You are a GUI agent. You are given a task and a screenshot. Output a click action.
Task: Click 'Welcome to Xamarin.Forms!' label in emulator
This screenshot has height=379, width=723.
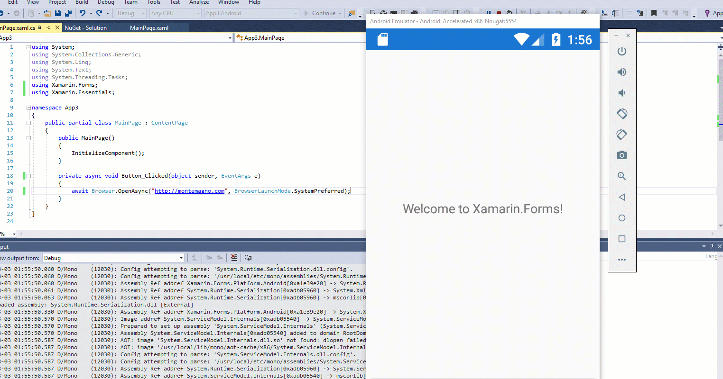pos(483,209)
